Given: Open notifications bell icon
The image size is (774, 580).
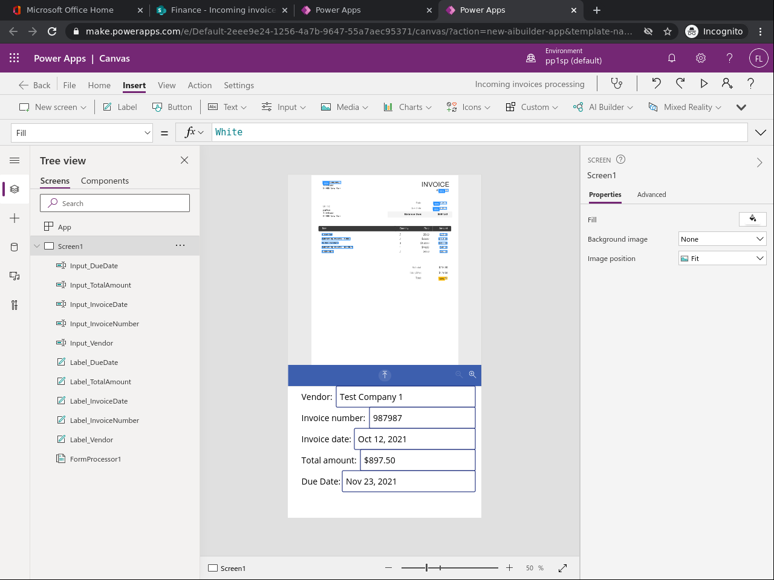Looking at the screenshot, I should coord(672,58).
